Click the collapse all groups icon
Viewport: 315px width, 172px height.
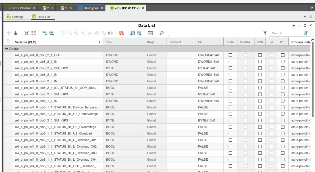pos(26,33)
